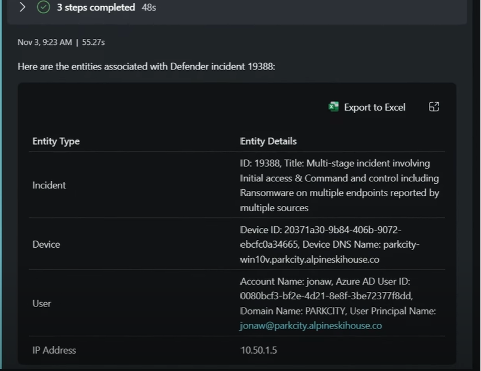Select the Incident entity type cell
The width and height of the screenshot is (481, 371).
(49, 185)
